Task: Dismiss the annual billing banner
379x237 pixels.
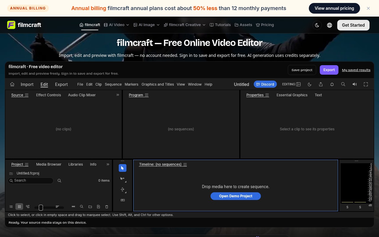Action: coord(368,8)
